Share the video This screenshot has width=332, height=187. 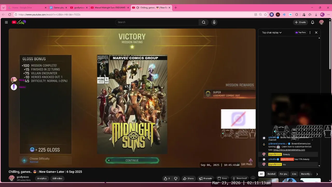coord(188,178)
